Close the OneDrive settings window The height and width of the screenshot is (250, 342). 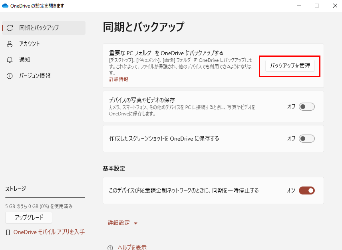pyautogui.click(x=335, y=6)
